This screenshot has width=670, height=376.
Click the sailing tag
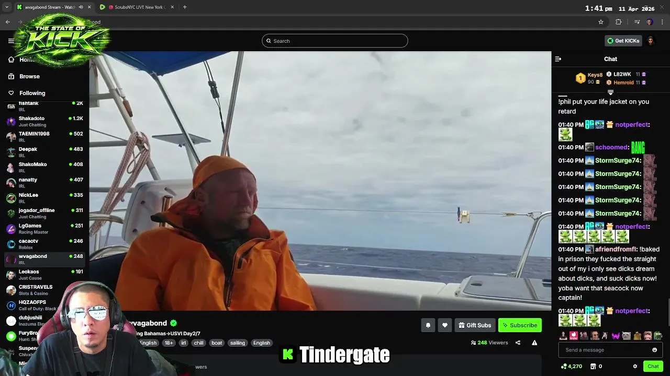point(238,343)
